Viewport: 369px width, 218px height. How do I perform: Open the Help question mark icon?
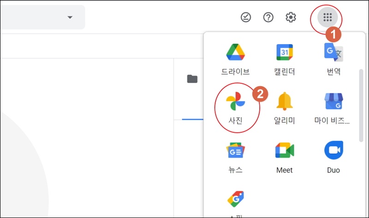pos(268,17)
